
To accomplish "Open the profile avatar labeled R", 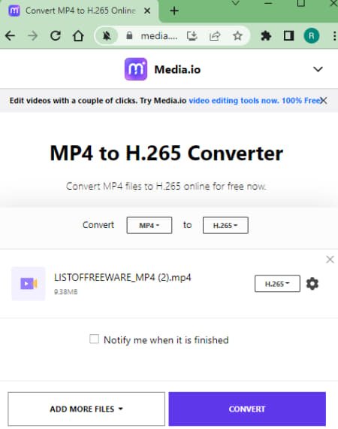I will click(311, 36).
